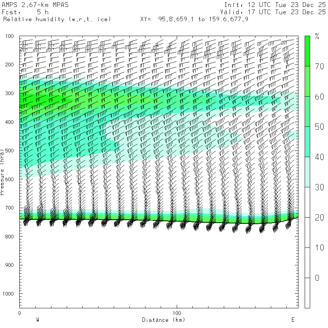328x328 pixels.
Task: Click the 'AMPS 2.67-km MPAS' title text
Action: pyautogui.click(x=35, y=5)
